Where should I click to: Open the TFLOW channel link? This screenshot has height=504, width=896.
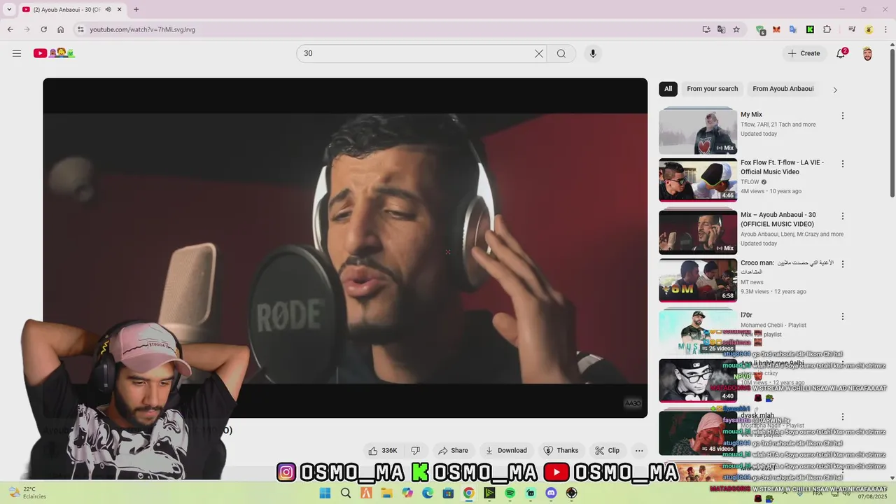[x=750, y=182]
